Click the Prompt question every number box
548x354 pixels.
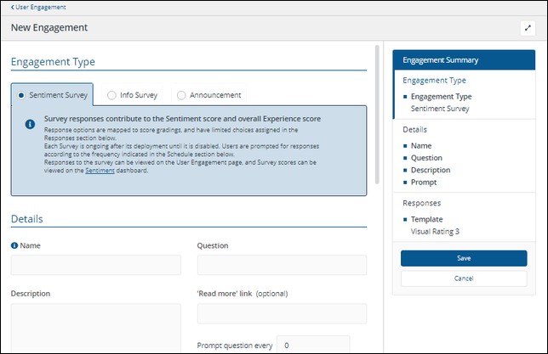pyautogui.click(x=313, y=345)
